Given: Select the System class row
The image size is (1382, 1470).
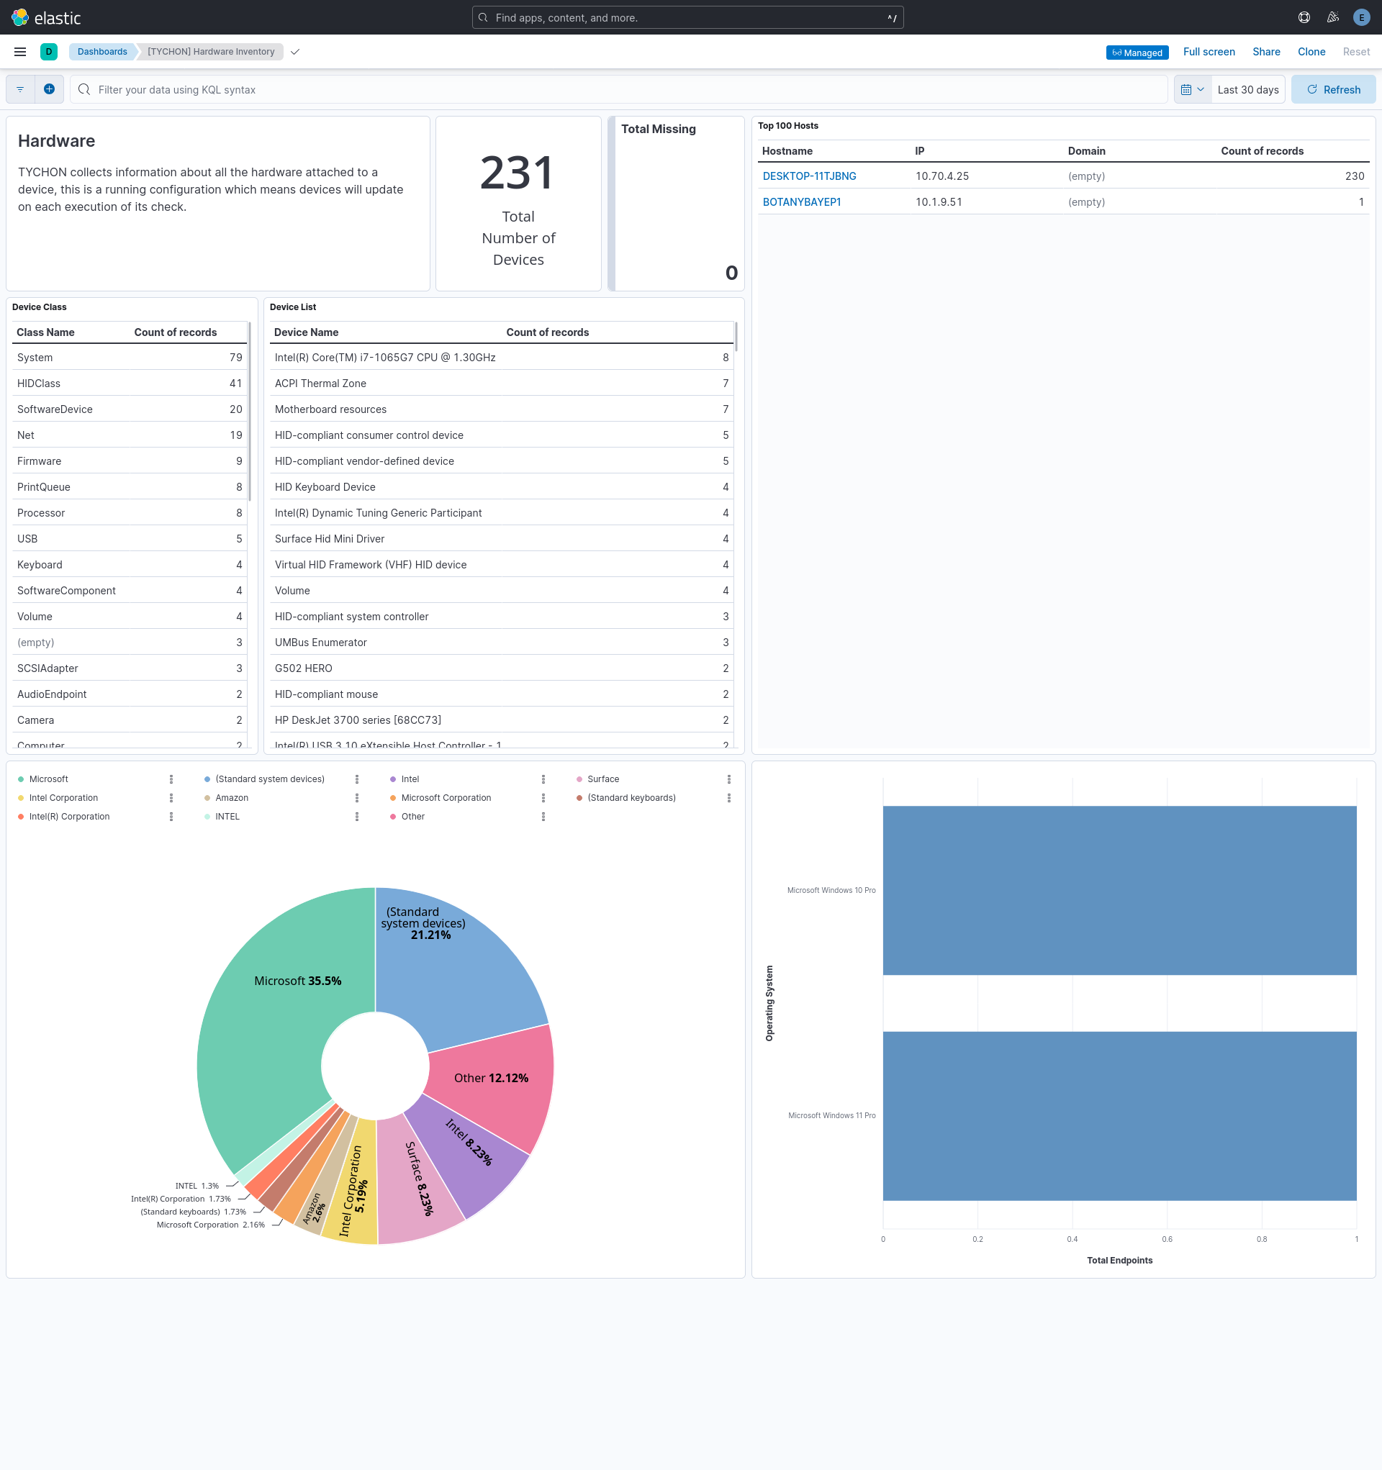Looking at the screenshot, I should click(x=130, y=358).
